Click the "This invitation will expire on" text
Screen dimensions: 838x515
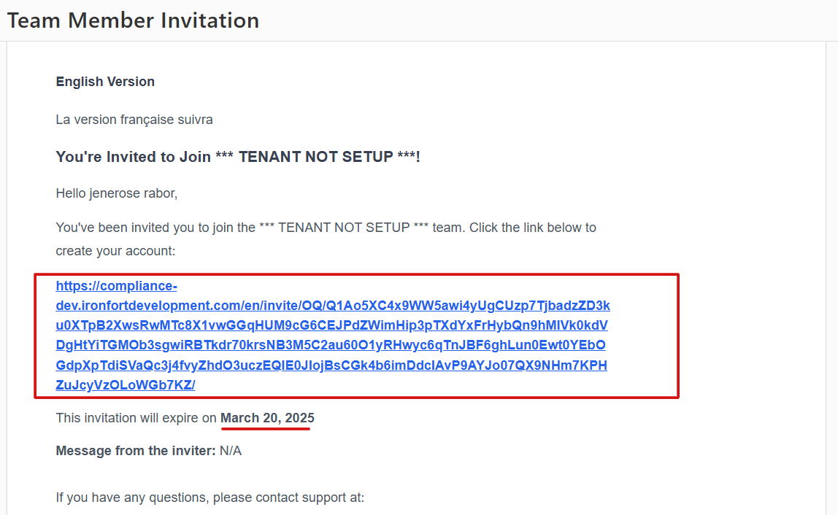[x=137, y=418]
